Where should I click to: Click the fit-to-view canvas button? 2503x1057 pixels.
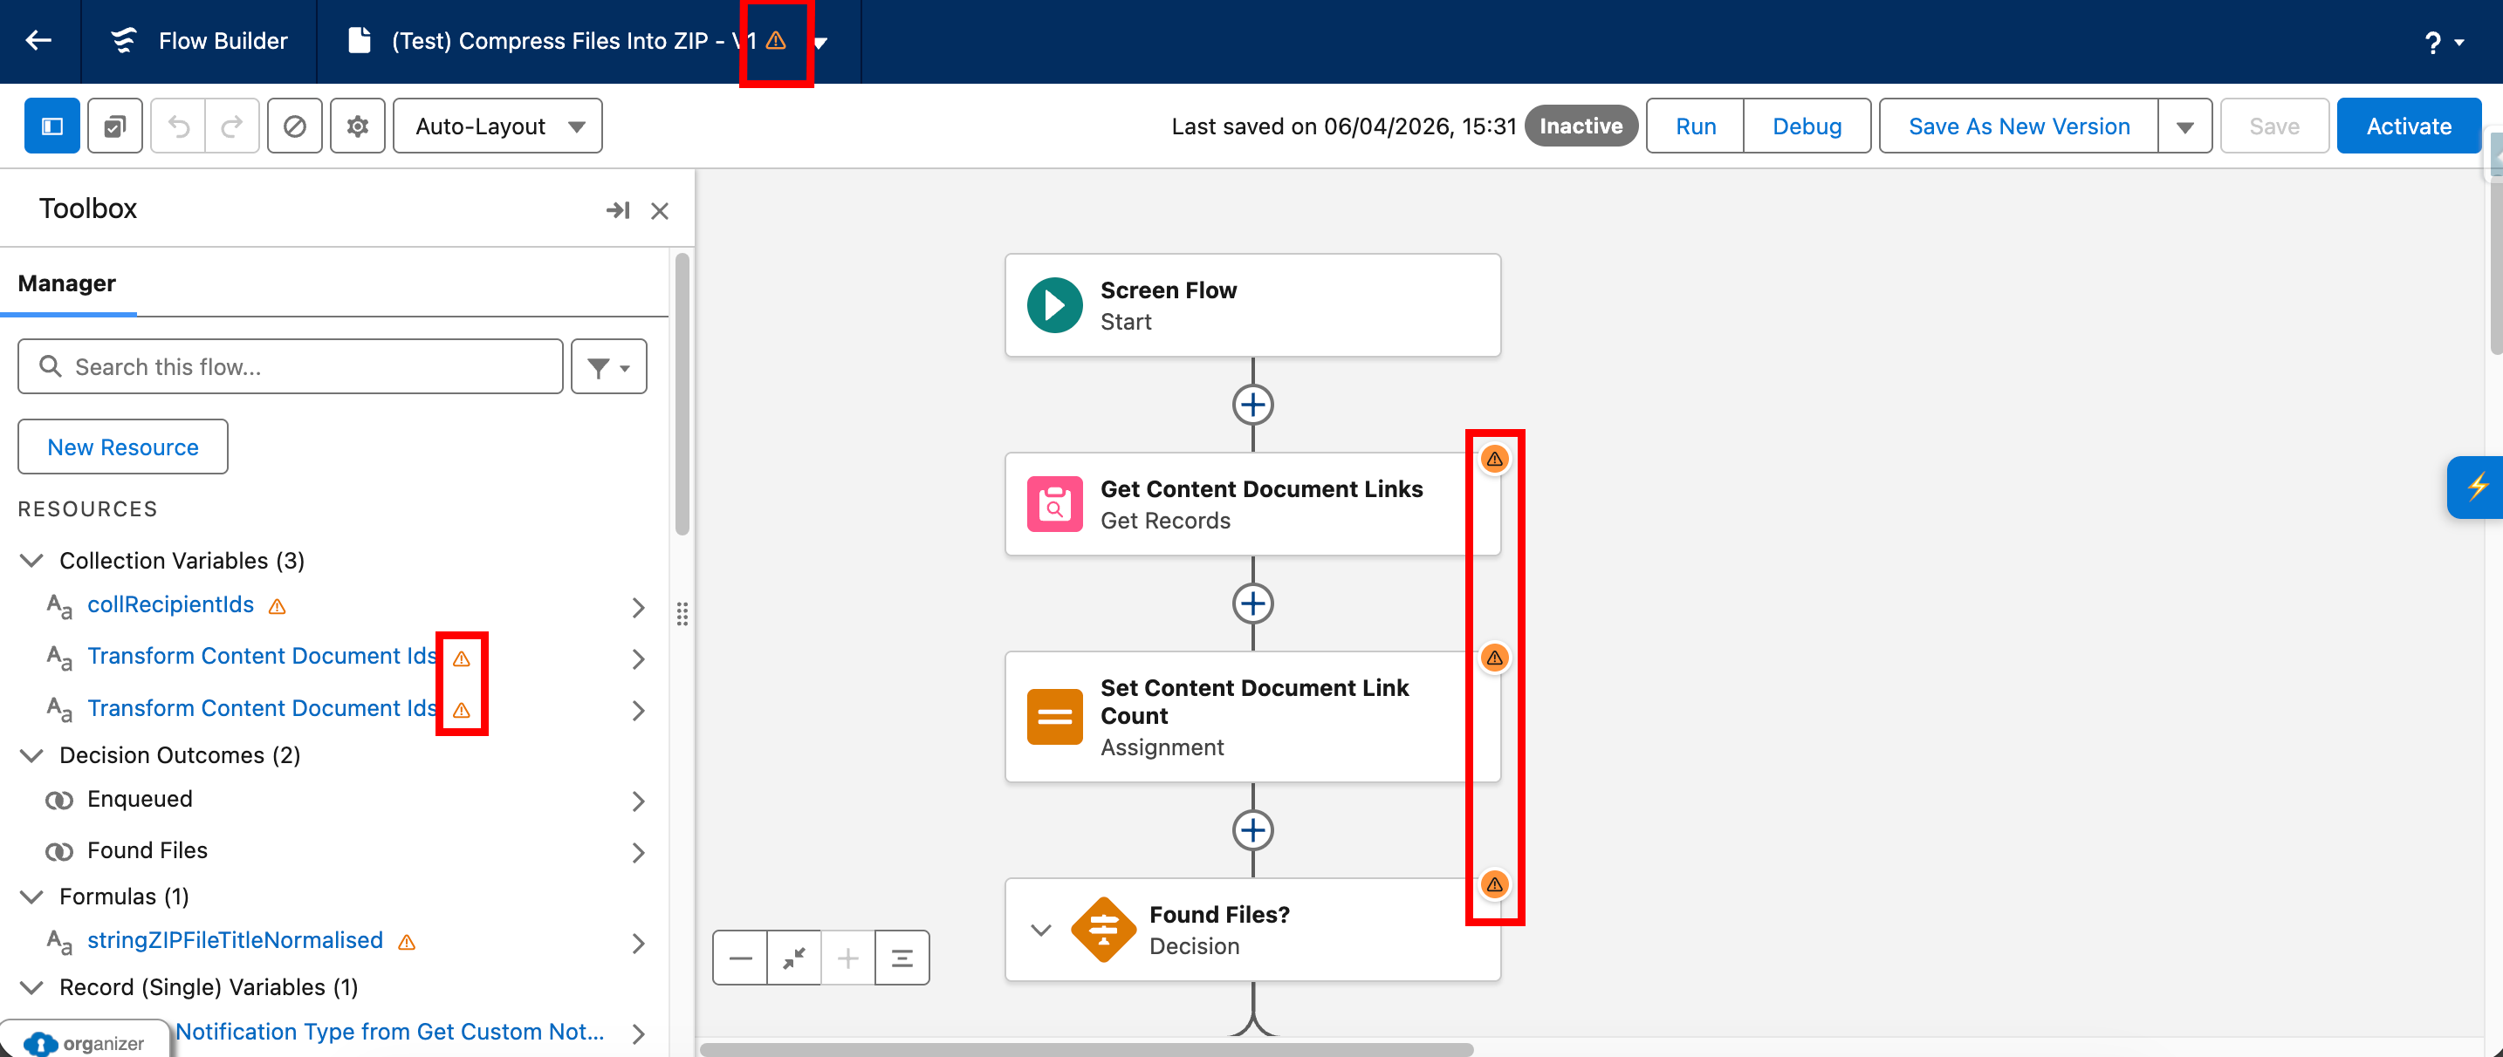(794, 958)
